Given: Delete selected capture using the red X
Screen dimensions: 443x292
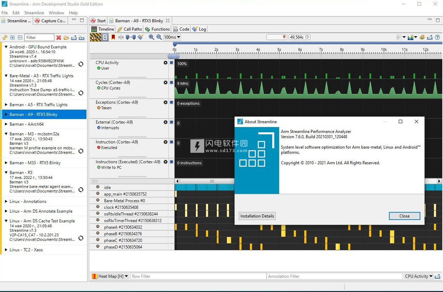Looking at the screenshot, I should pyautogui.click(x=59, y=38).
